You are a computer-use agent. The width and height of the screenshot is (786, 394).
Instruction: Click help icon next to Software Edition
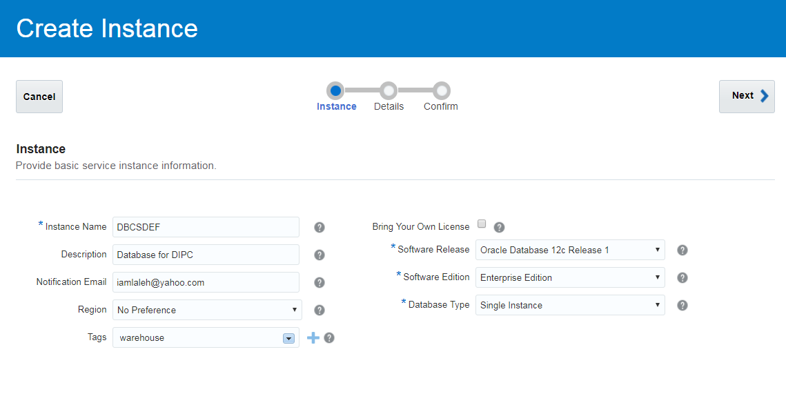[x=682, y=277]
